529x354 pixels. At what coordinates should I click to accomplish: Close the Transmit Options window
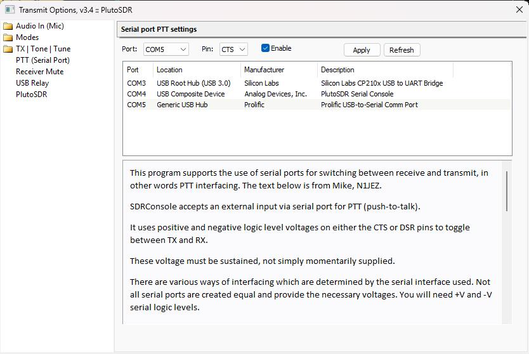(519, 10)
